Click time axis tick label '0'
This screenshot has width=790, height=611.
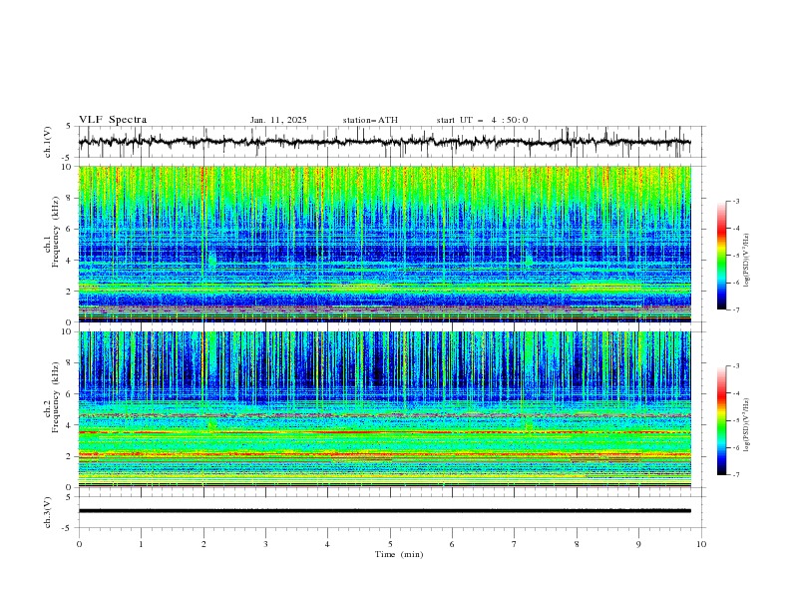point(79,544)
